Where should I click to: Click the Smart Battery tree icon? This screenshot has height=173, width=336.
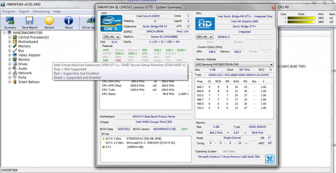click(x=15, y=82)
